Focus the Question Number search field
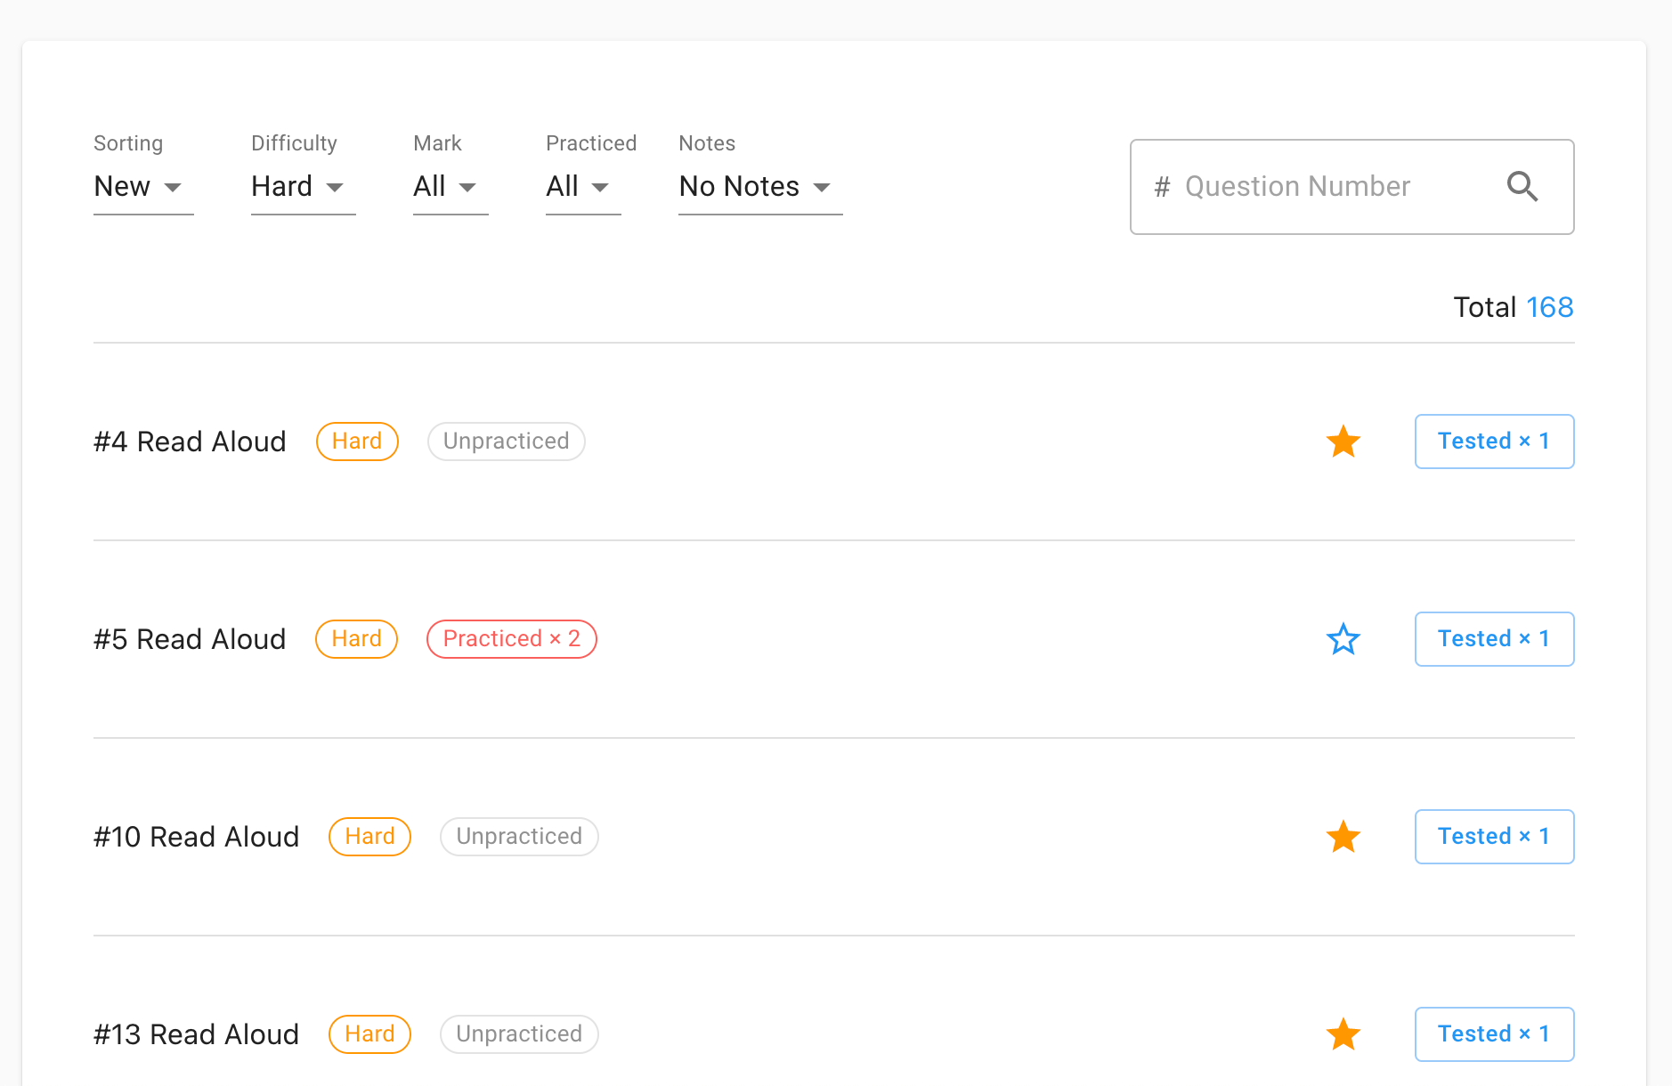 pos(1318,187)
